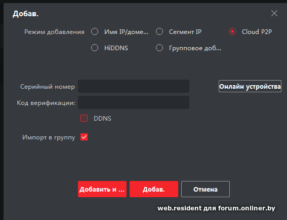Enable the DDNS checkbox
This screenshot has width=287, height=220.
(x=84, y=118)
